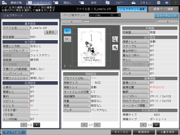Screen dimensions: 180x135
Task: Go to previous sheet with left arrow
Action: tap(72, 22)
